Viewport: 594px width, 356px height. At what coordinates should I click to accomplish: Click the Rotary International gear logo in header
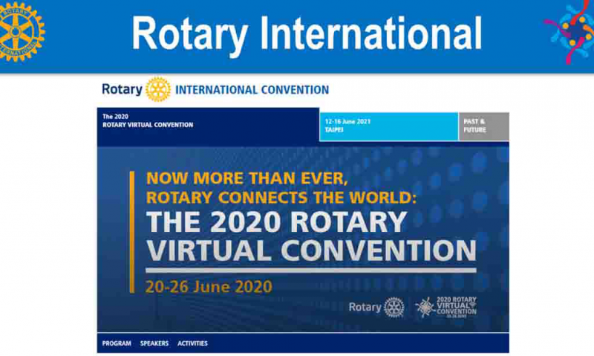(21, 32)
